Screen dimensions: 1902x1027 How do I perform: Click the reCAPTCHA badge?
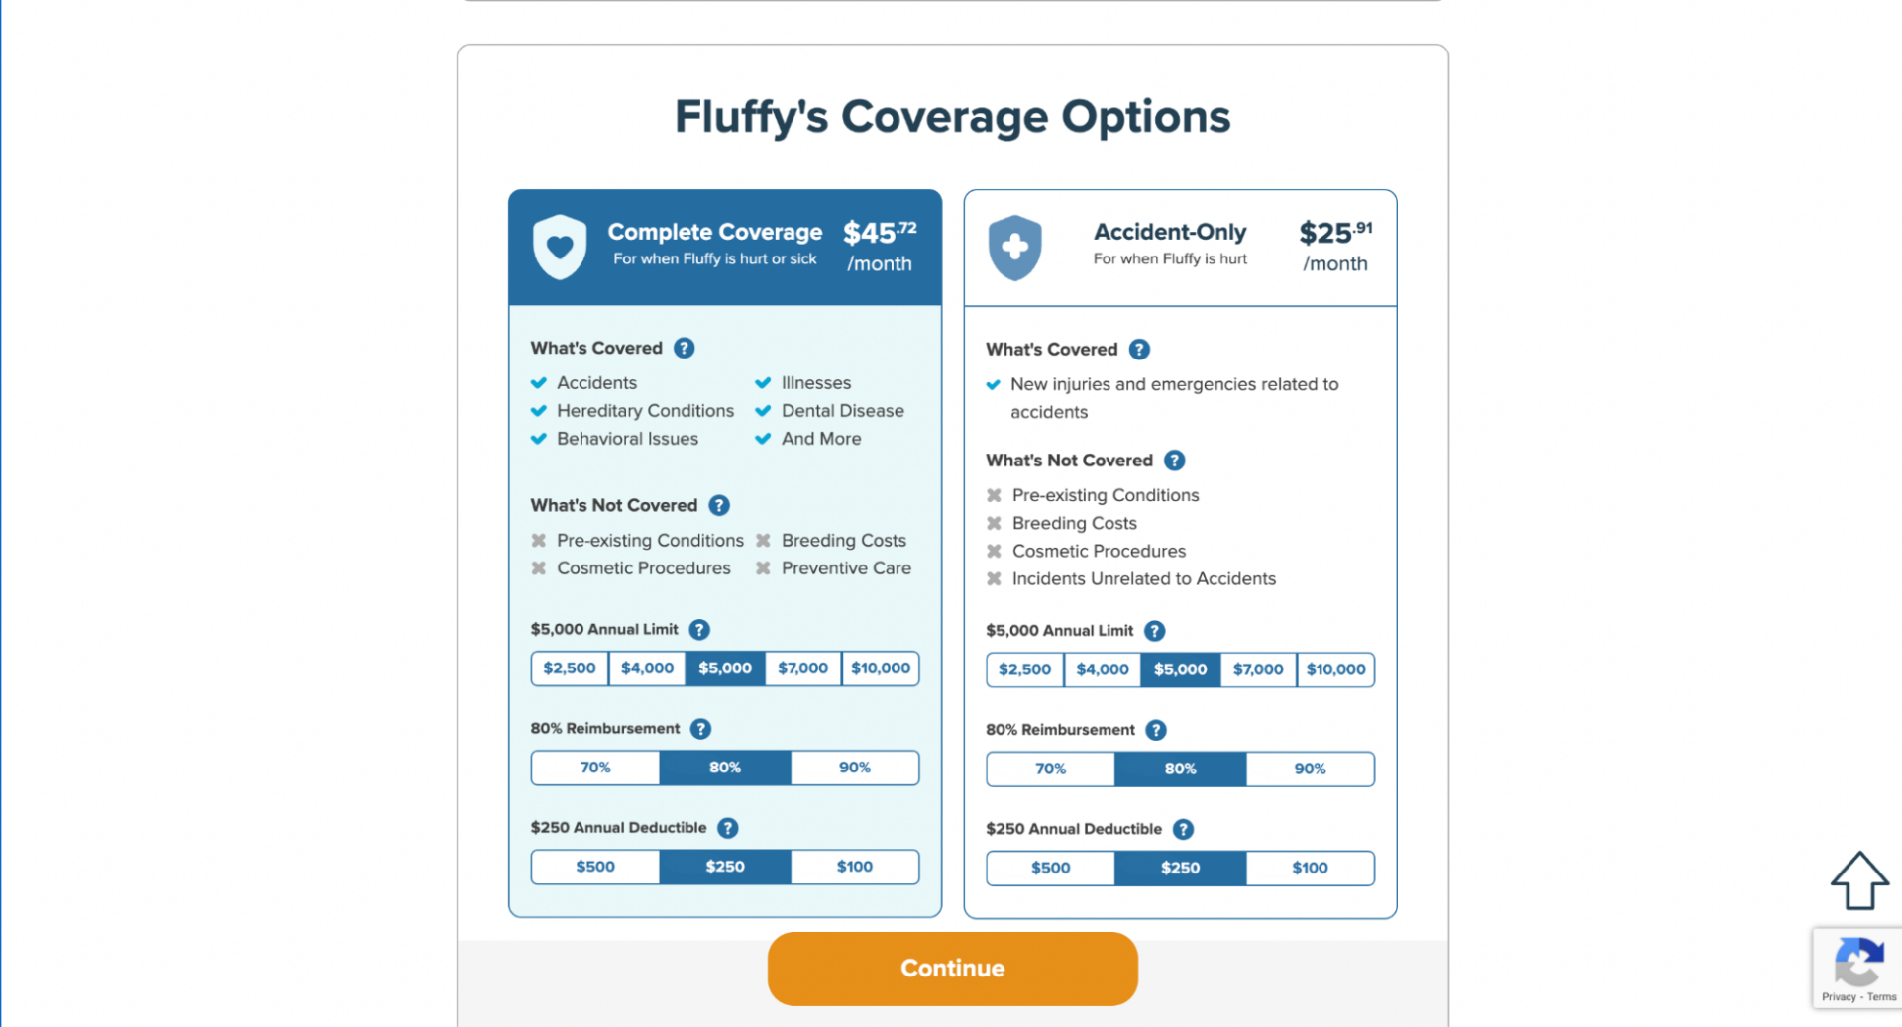click(x=1859, y=963)
